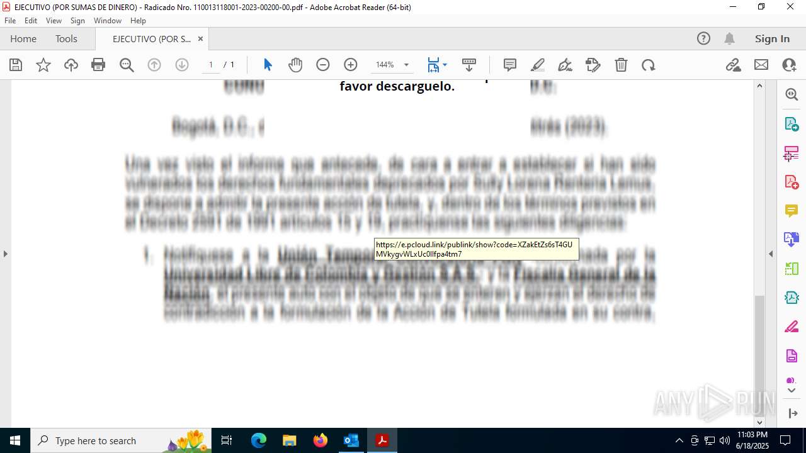Open the Combine Files sidebar tool
The image size is (806, 453).
click(x=792, y=240)
